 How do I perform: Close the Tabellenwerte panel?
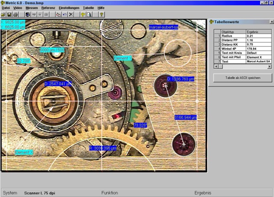click(x=271, y=22)
